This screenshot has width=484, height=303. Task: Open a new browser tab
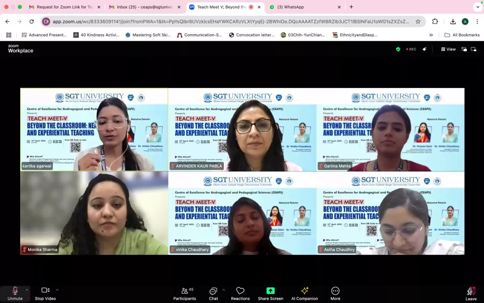coord(351,7)
